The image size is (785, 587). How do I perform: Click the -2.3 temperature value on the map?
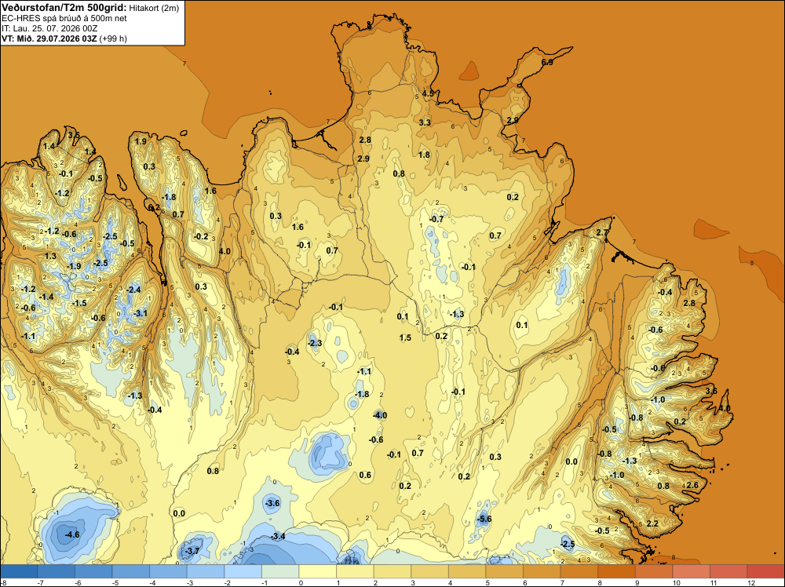point(315,343)
